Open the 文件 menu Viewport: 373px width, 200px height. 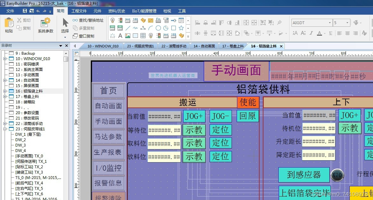point(10,11)
